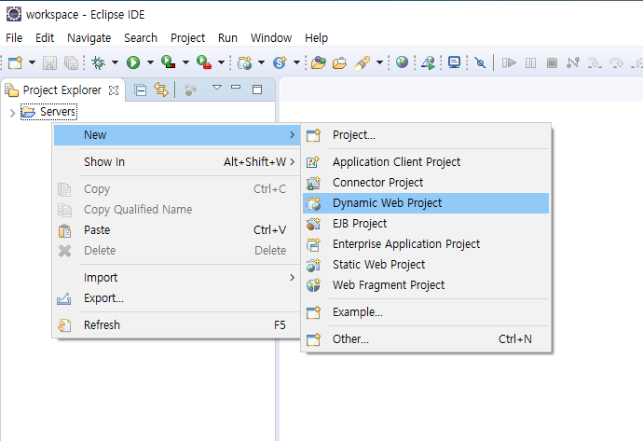Click the Debug bug icon

(x=99, y=62)
